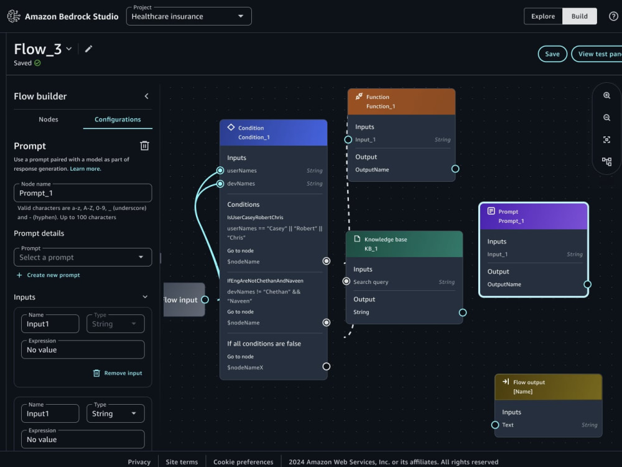This screenshot has width=622, height=467.
Task: Select IsUserCaseyRobertChris output radio port
Action: (326, 261)
